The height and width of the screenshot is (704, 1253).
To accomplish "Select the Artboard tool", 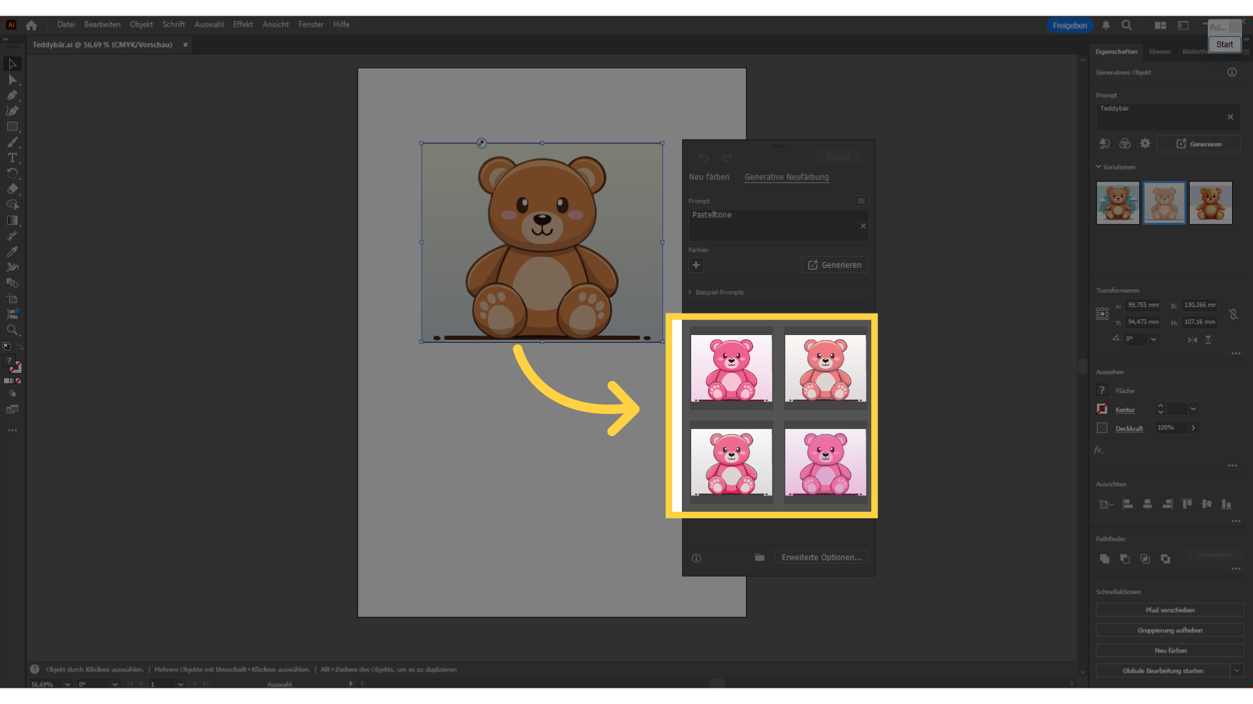I will click(12, 299).
